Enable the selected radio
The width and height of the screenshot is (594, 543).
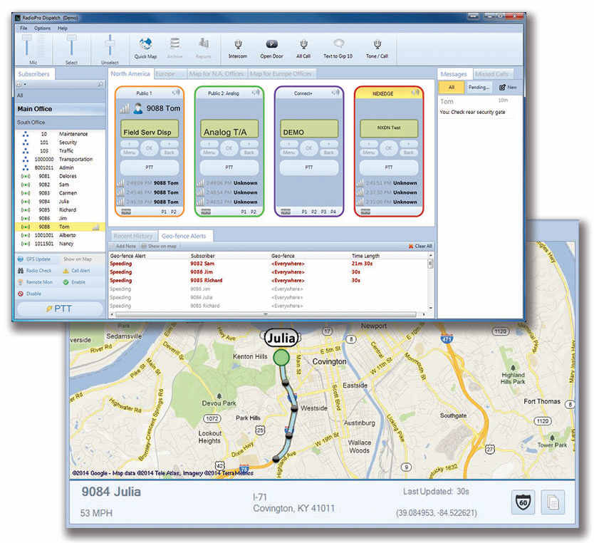(x=75, y=282)
